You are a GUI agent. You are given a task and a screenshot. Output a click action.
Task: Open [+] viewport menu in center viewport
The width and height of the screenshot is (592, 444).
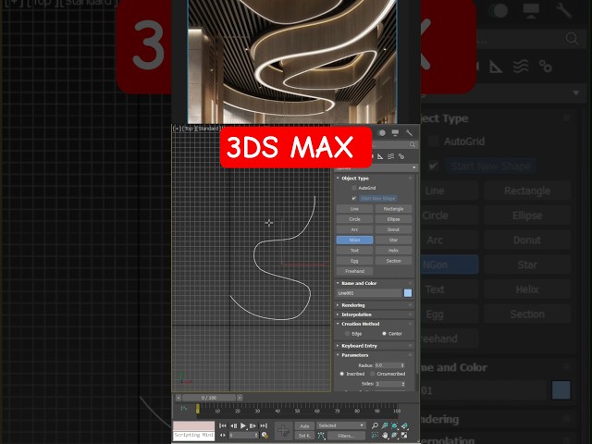point(177,129)
